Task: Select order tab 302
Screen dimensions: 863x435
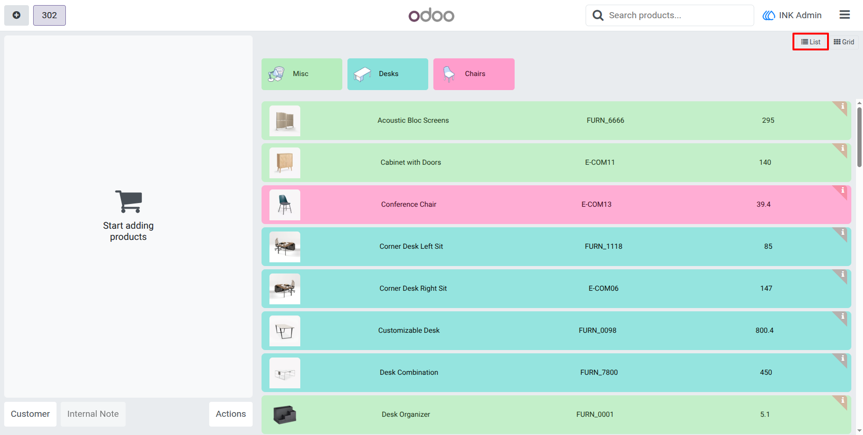Action: 50,15
